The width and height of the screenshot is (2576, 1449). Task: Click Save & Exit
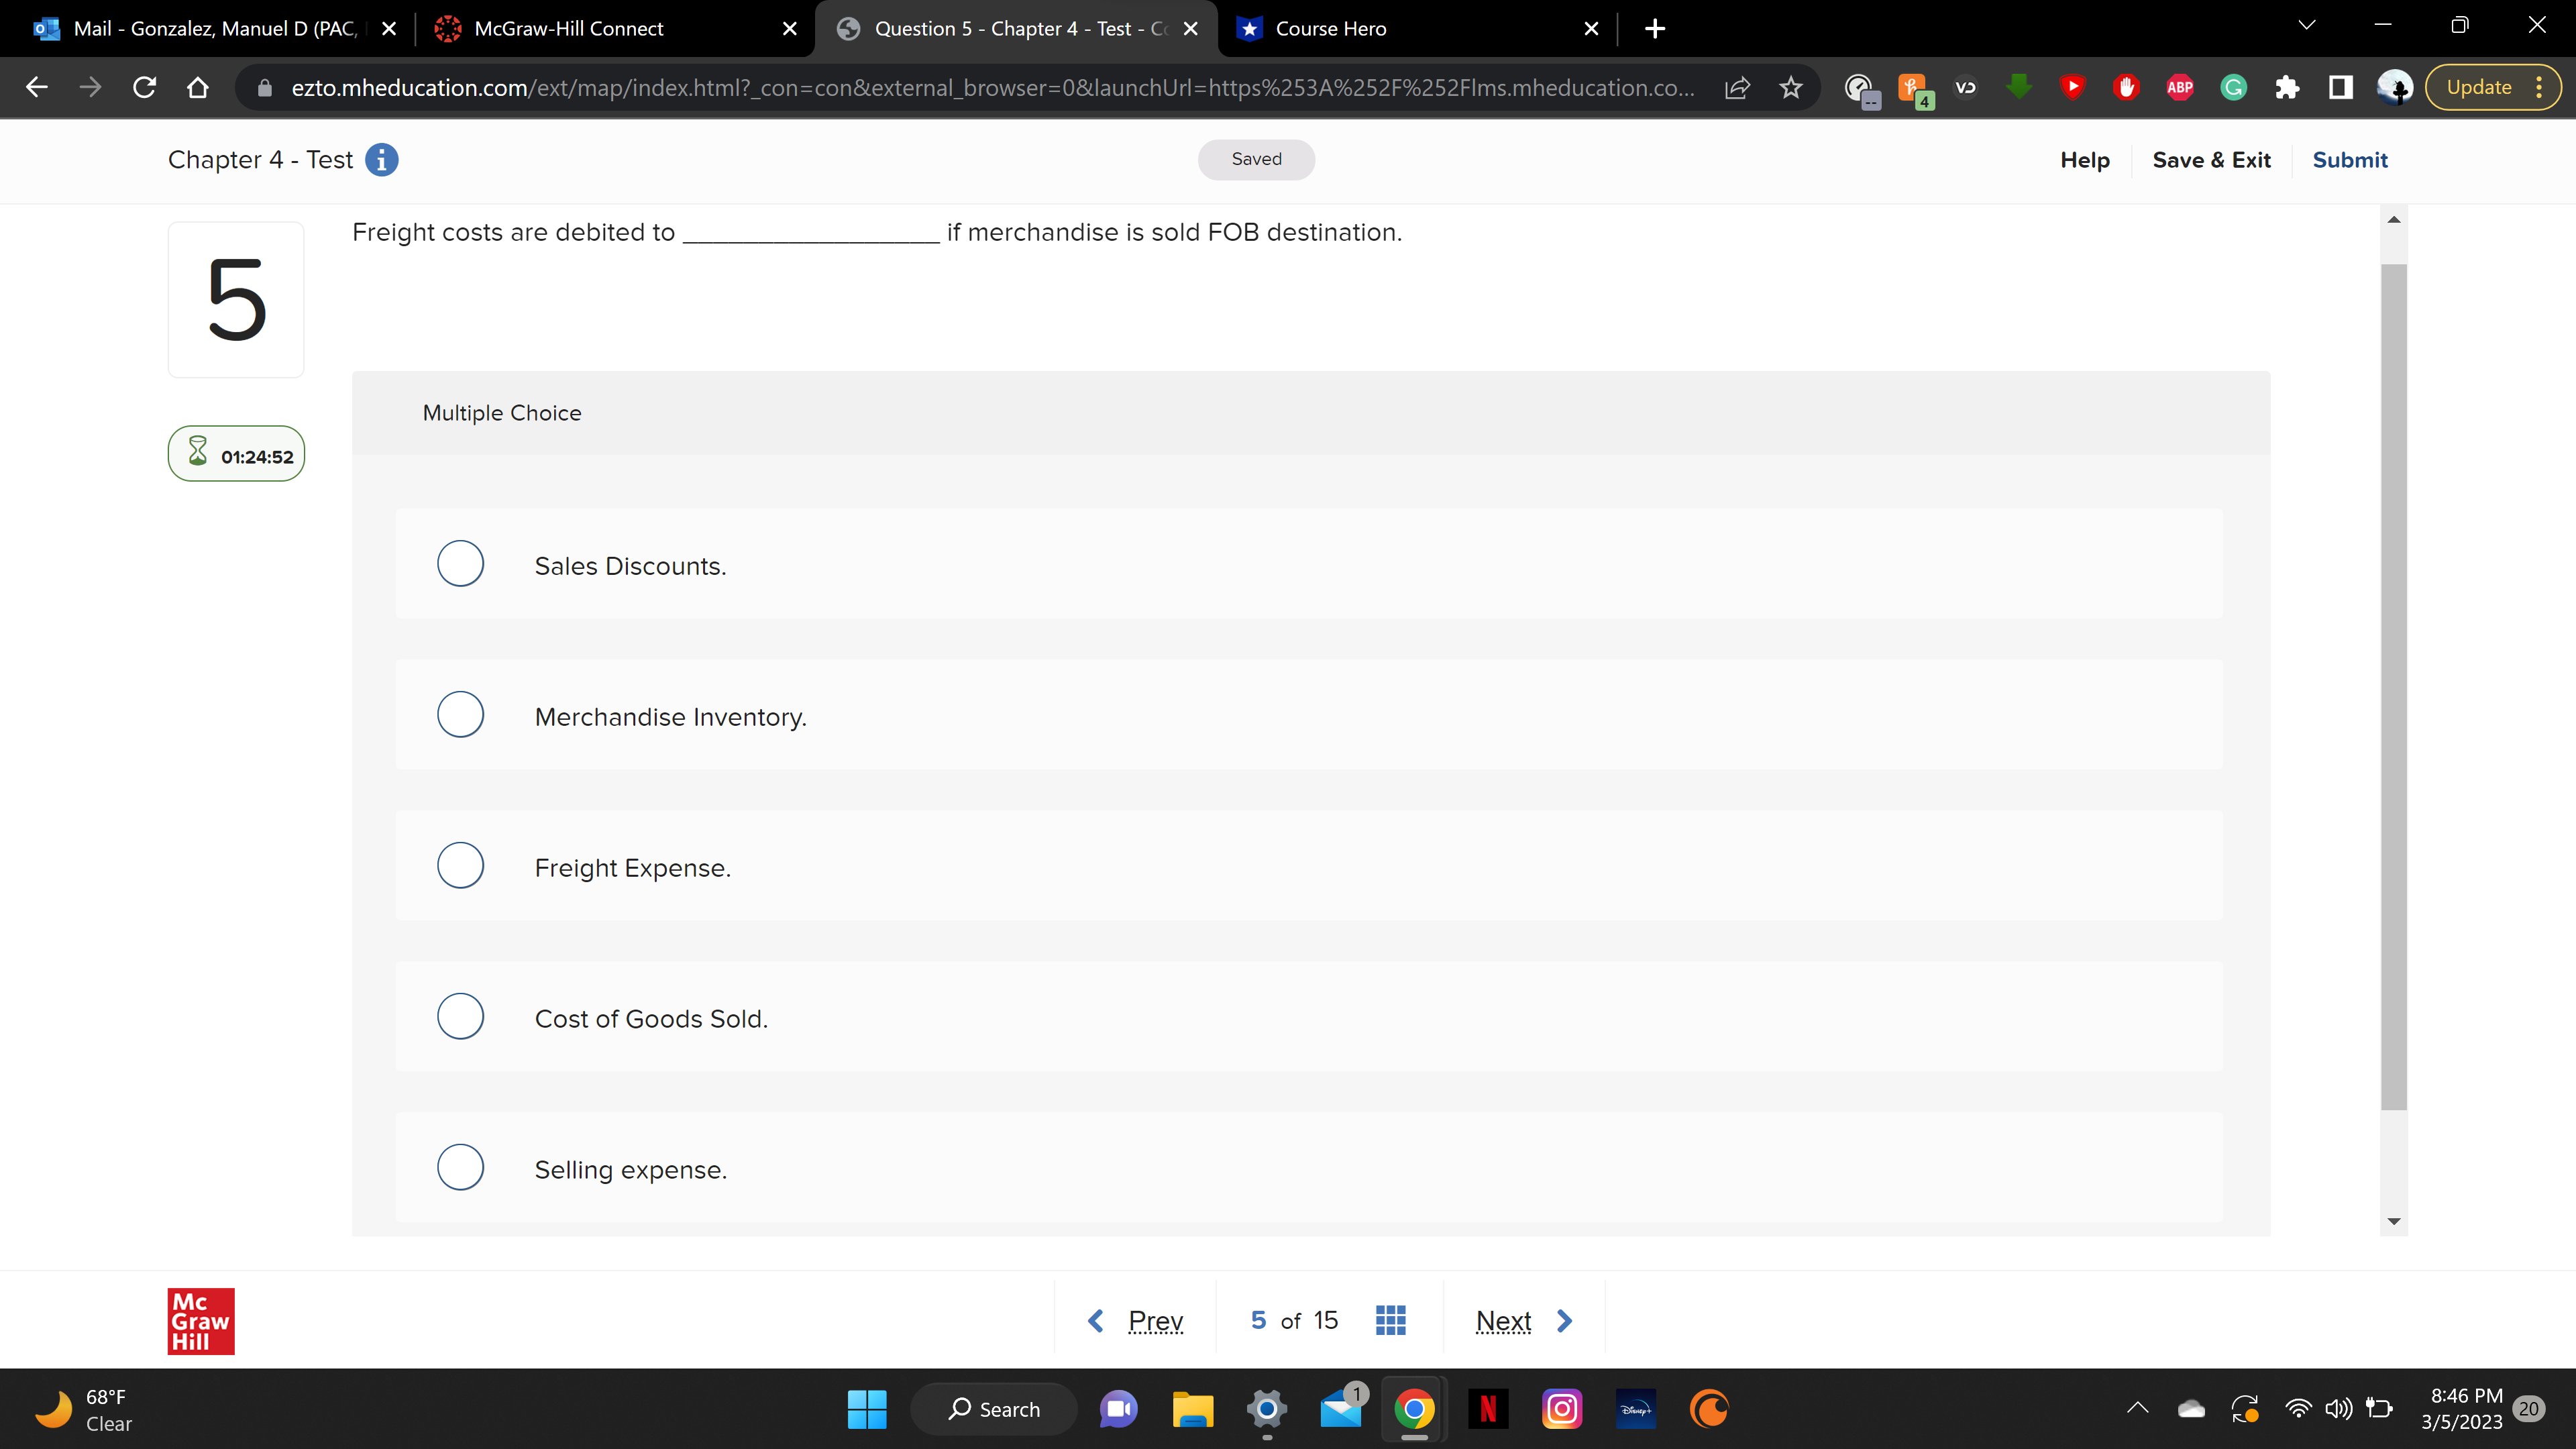pos(2211,160)
